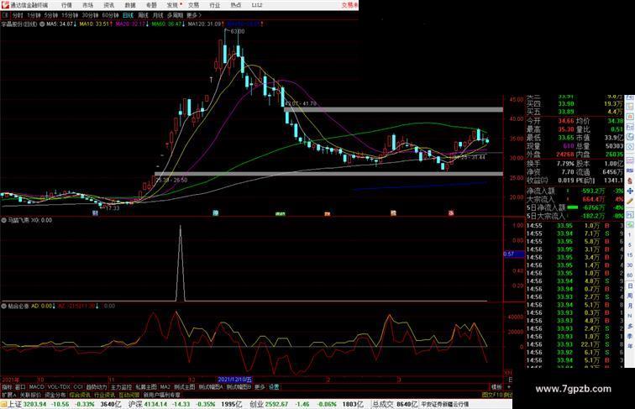Click the MA60 indicator value
The width and height of the screenshot is (635, 409).
coord(167,24)
